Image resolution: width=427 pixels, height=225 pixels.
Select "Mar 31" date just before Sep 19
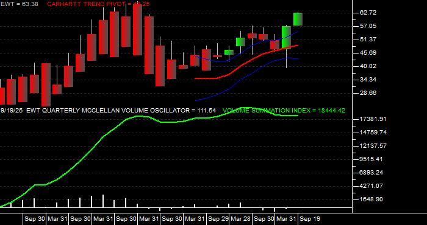287,219
